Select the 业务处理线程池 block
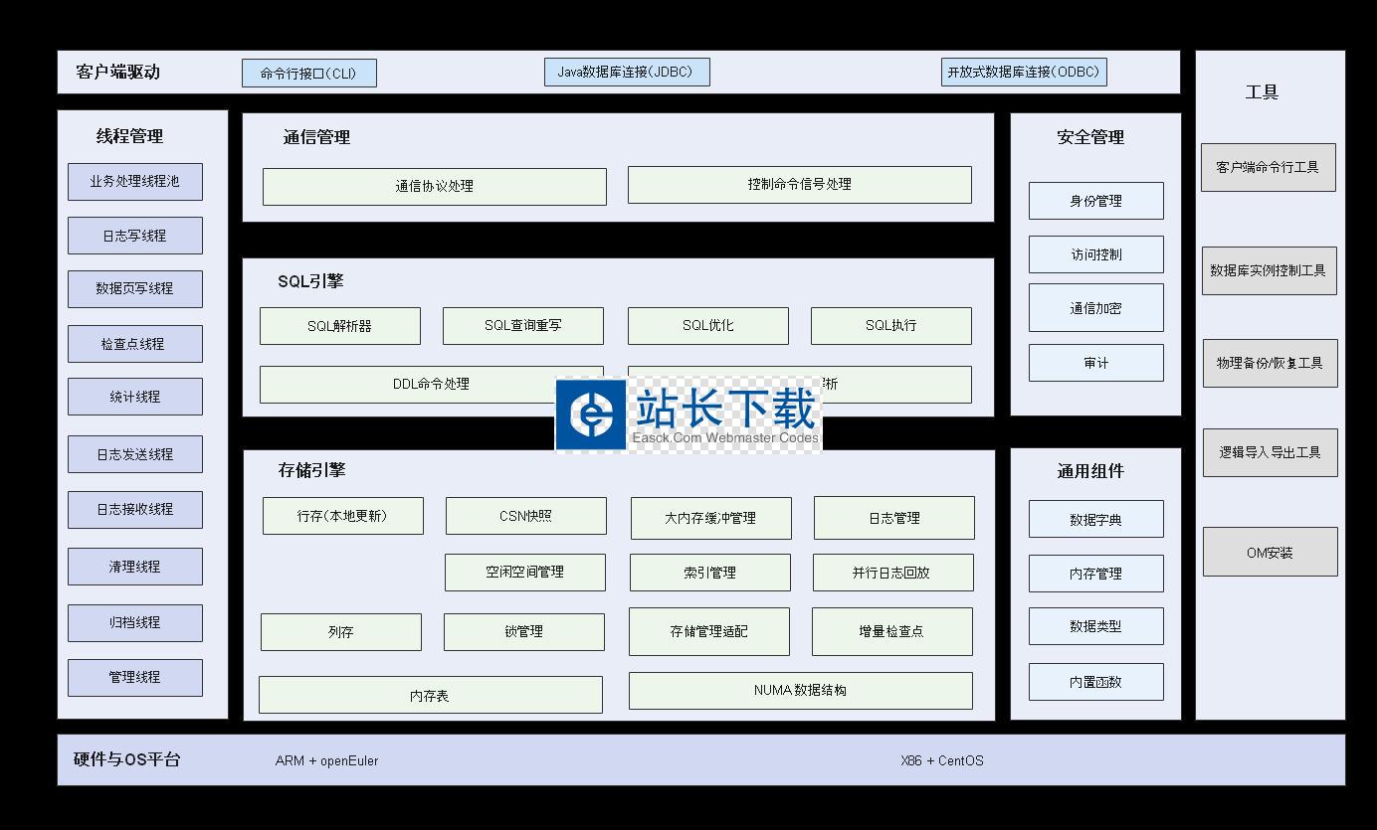Screen dimensions: 1377x830 (134, 182)
